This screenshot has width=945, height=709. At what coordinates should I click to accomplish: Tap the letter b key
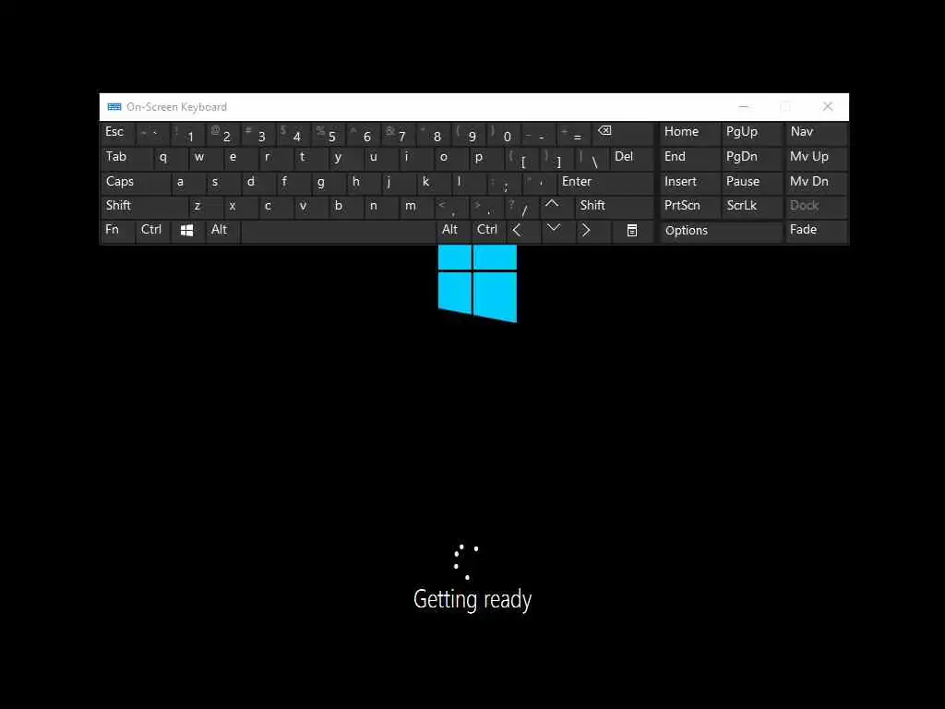[x=346, y=206]
